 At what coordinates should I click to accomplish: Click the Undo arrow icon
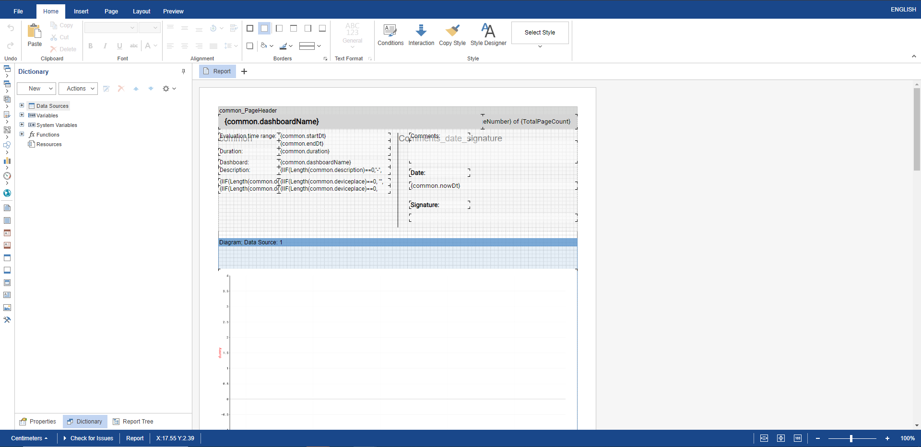click(11, 28)
